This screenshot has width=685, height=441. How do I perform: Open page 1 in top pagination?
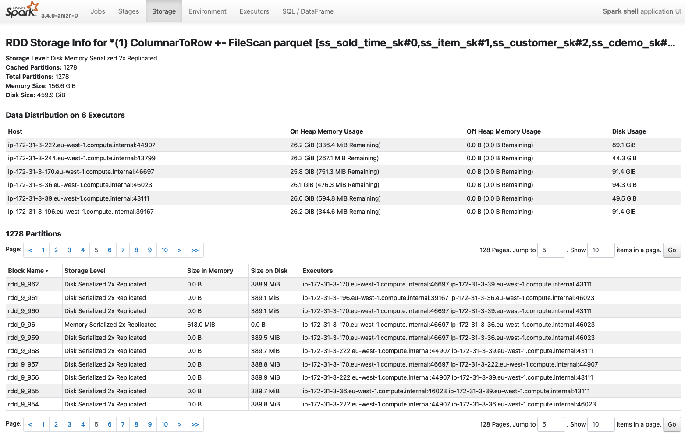tap(43, 250)
